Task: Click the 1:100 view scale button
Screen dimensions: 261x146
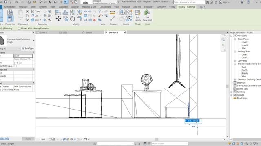Action: (42, 140)
